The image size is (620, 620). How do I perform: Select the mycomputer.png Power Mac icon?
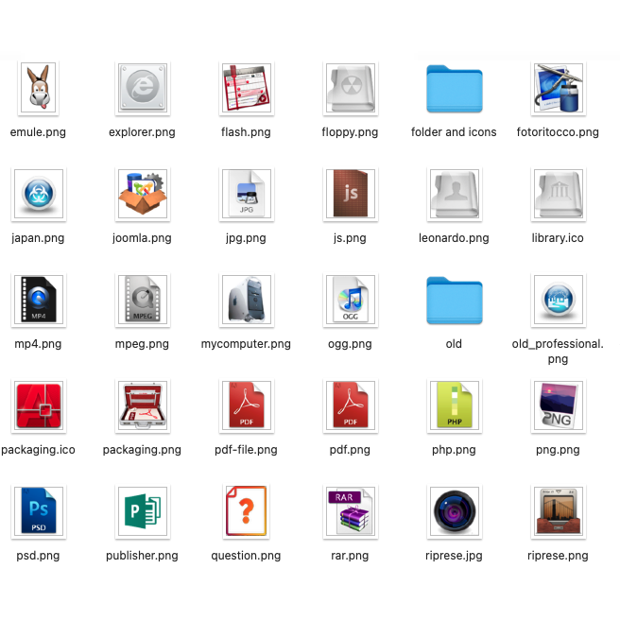[247, 301]
